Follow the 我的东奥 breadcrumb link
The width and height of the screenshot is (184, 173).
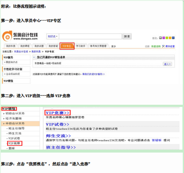tap(36, 52)
